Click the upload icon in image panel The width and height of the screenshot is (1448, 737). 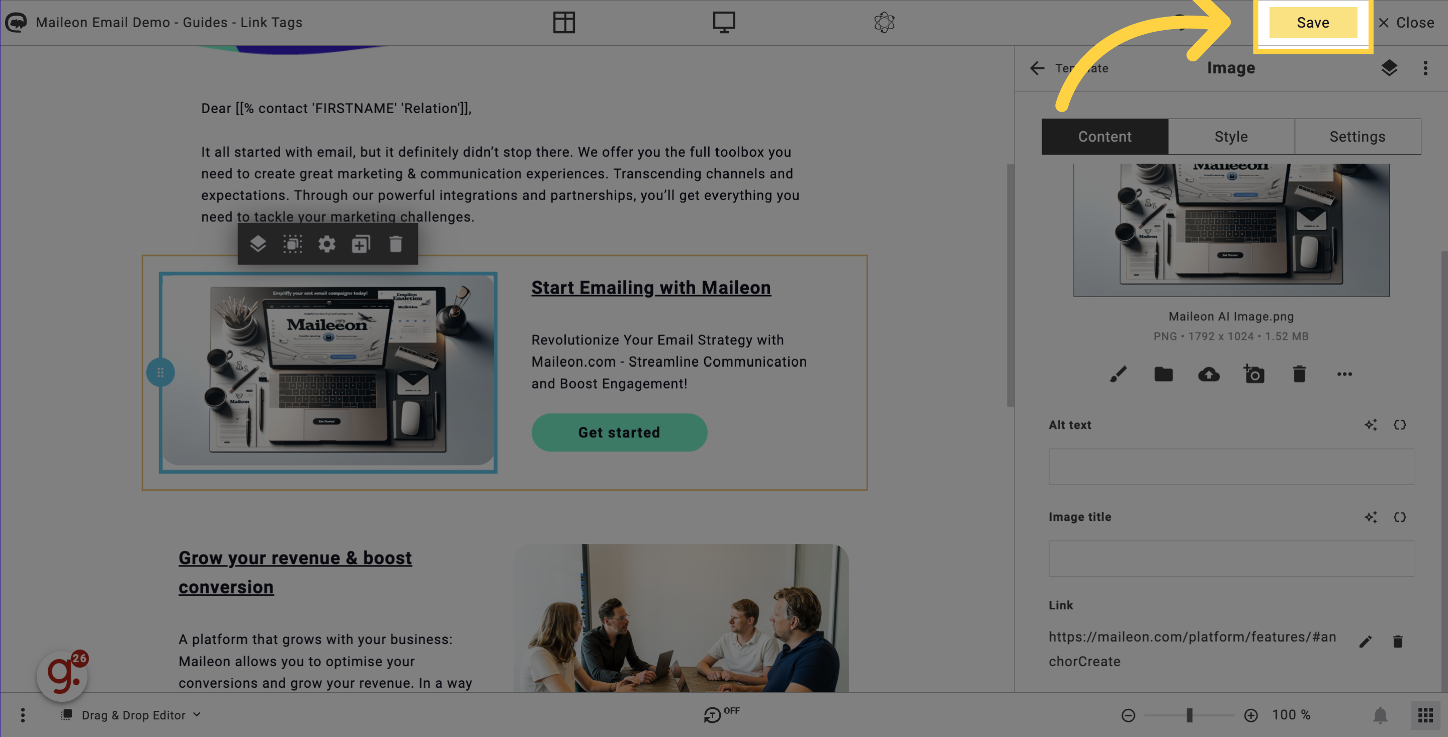1209,373
